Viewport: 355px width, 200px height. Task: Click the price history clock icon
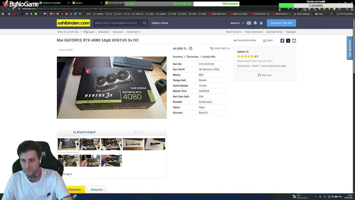(x=191, y=48)
